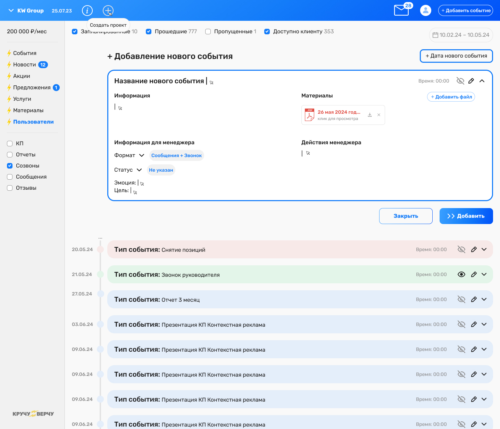This screenshot has width=500, height=429.
Task: Click lightning icon next to Материалы
Action: (9, 110)
